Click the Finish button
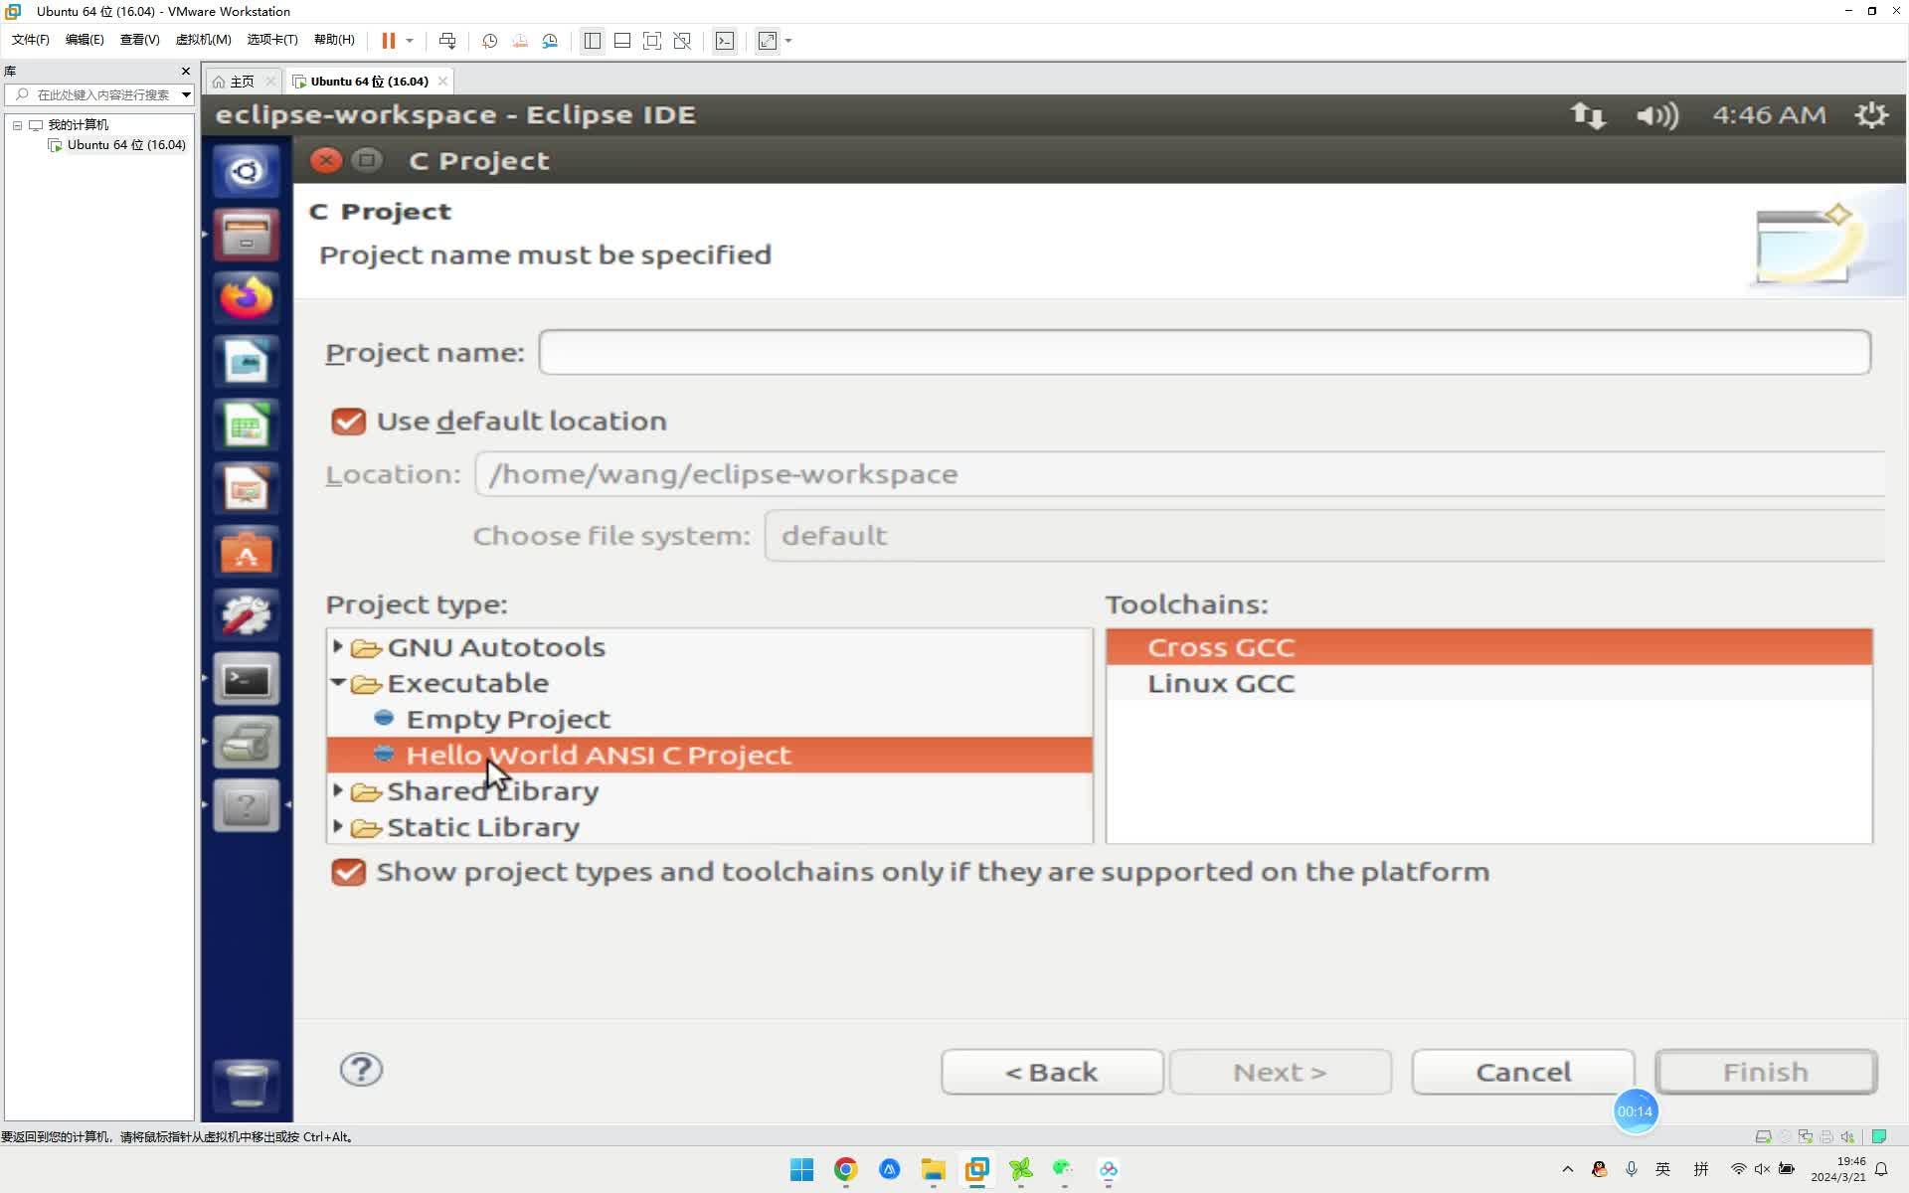Screen dimensions: 1909x1193 1766,1073
